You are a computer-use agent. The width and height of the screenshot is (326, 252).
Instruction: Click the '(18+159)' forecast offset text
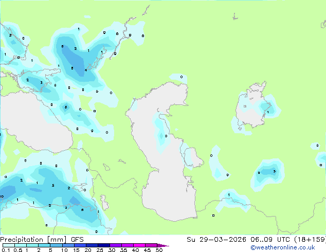310,240
